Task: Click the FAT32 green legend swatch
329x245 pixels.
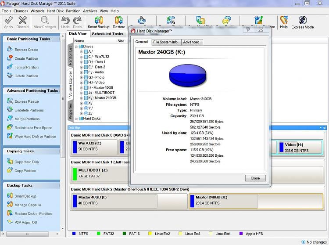Action: (x=98, y=234)
